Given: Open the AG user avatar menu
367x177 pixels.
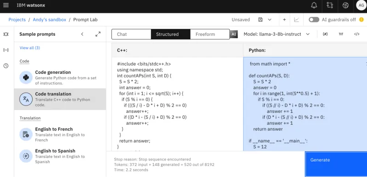Looking at the screenshot, I should 361,6.
